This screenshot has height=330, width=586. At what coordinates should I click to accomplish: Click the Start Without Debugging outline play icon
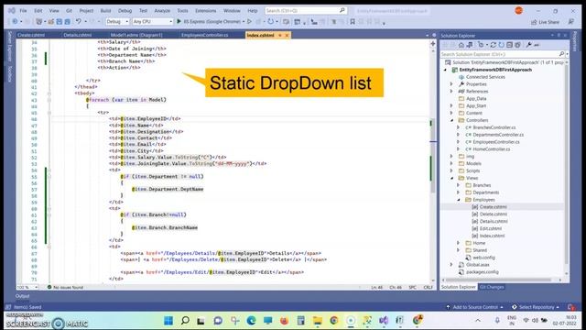tap(250, 22)
